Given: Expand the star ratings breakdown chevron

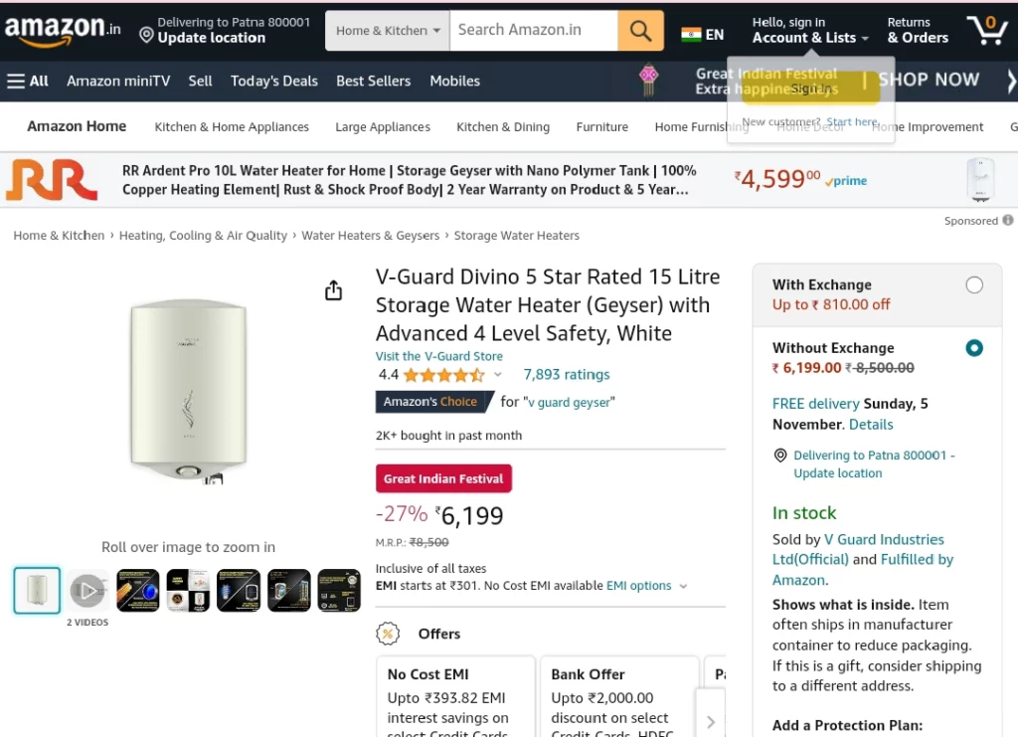Looking at the screenshot, I should tap(498, 375).
